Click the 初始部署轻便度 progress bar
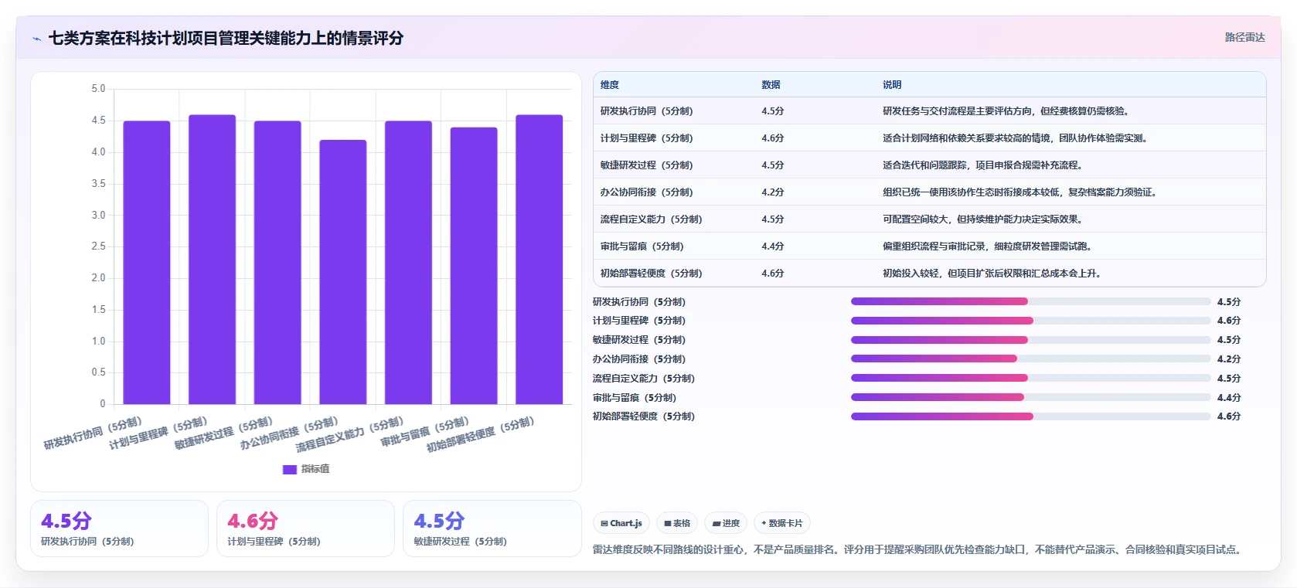1297x588 pixels. (x=1030, y=416)
